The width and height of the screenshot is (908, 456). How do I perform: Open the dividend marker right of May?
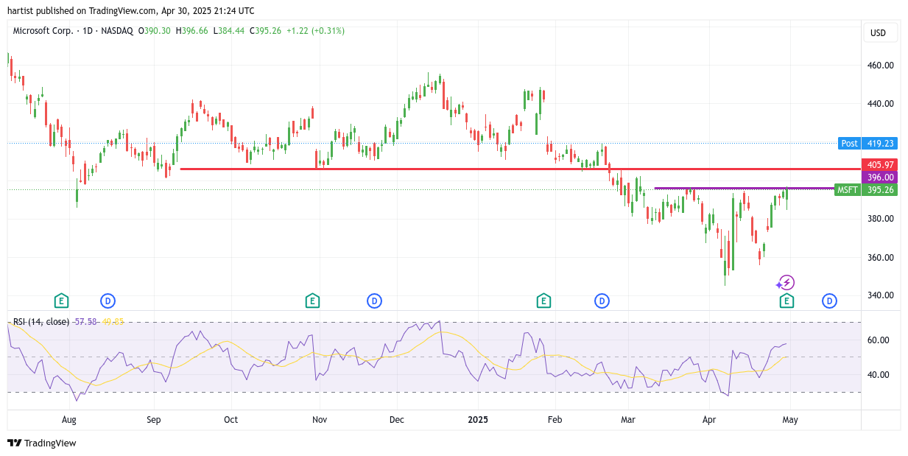click(x=830, y=301)
